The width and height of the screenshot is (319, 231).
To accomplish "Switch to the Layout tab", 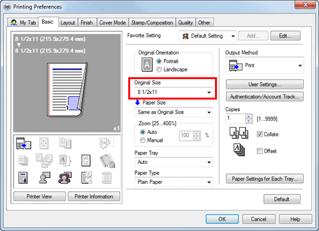I will [68, 22].
